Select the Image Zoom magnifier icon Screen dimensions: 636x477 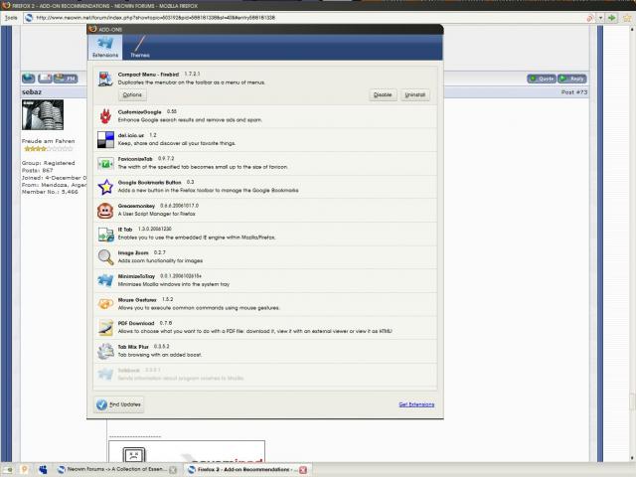tap(105, 257)
